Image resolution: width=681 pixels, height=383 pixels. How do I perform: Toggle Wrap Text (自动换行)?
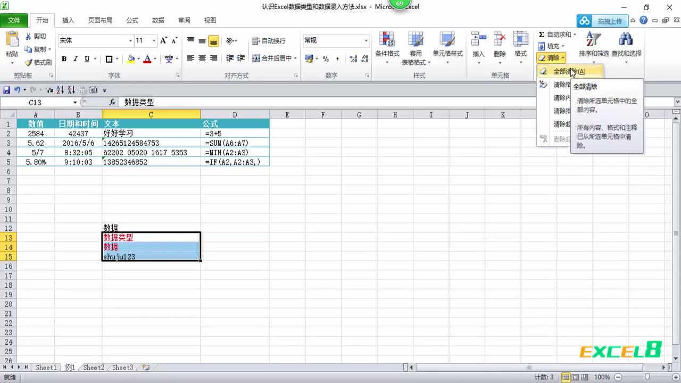(269, 40)
